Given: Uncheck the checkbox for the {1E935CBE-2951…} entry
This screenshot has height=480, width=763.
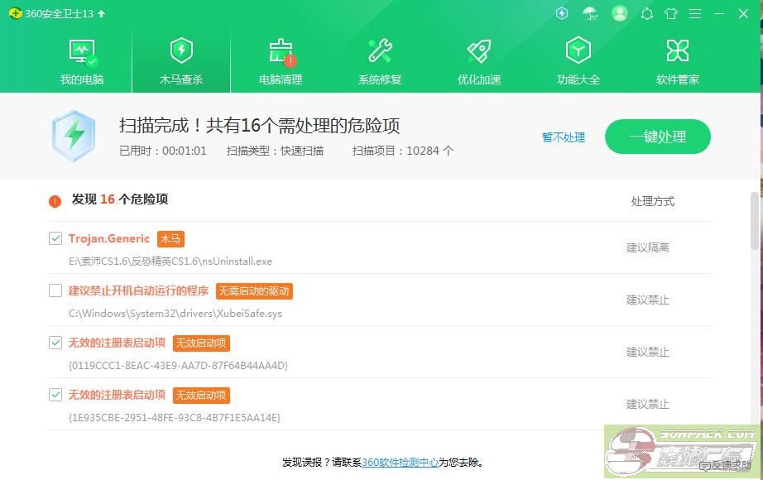Looking at the screenshot, I should (55, 395).
